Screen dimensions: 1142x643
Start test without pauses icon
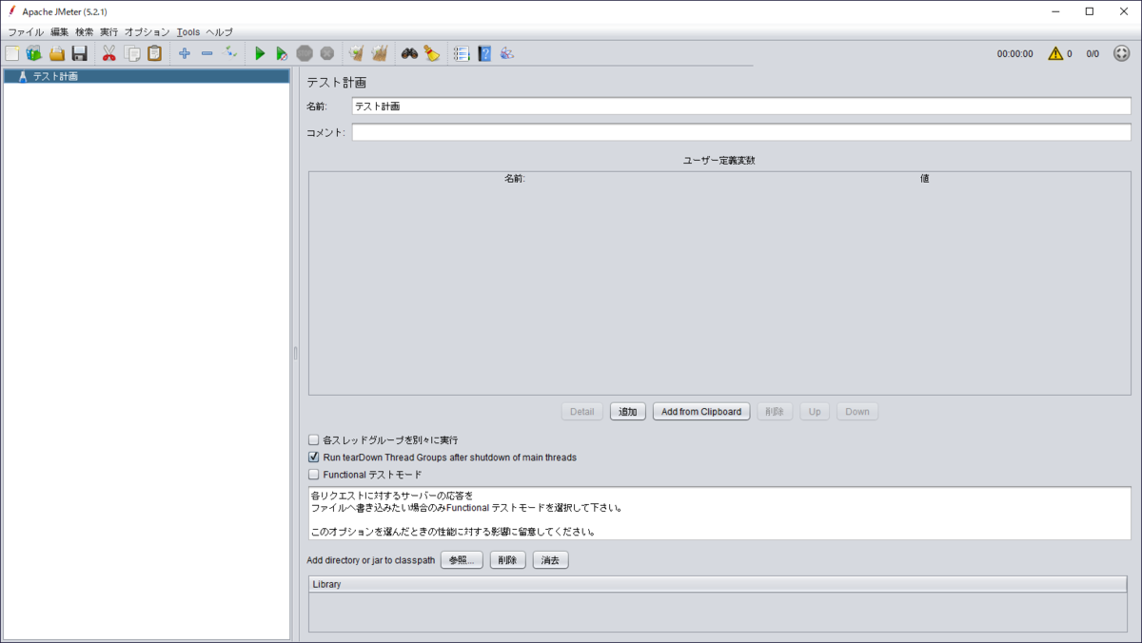click(x=282, y=53)
